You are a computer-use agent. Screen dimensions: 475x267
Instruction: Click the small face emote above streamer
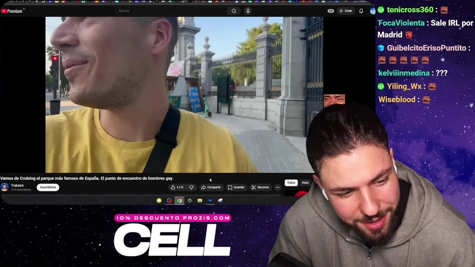coord(334,100)
